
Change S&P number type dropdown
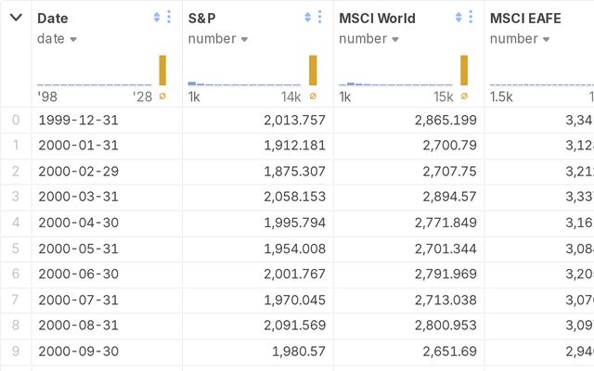[x=216, y=39]
